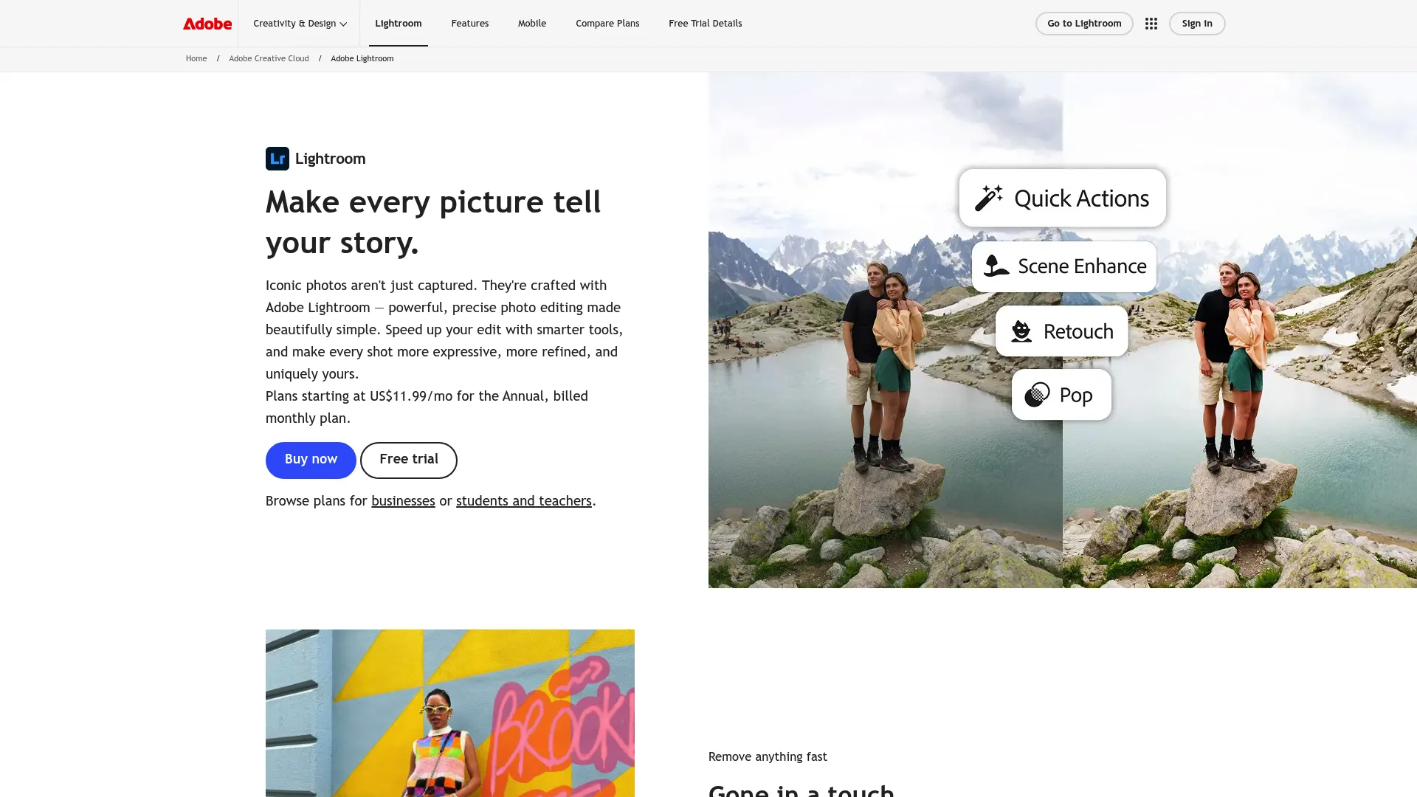Open Free Trial Details
The image size is (1417, 797).
(x=706, y=24)
